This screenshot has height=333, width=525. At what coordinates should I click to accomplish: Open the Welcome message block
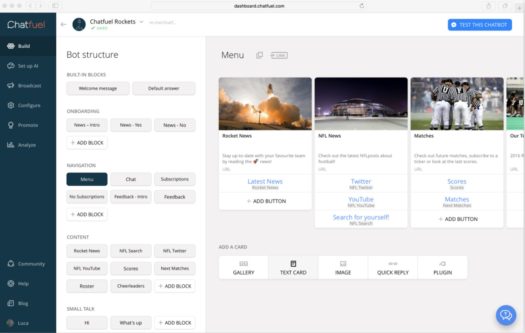coord(98,89)
